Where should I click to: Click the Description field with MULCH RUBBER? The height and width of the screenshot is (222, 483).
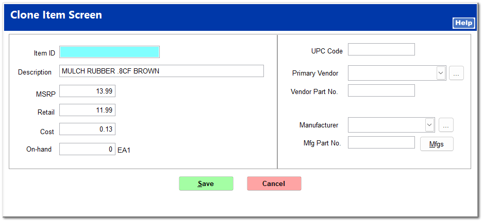pos(161,71)
